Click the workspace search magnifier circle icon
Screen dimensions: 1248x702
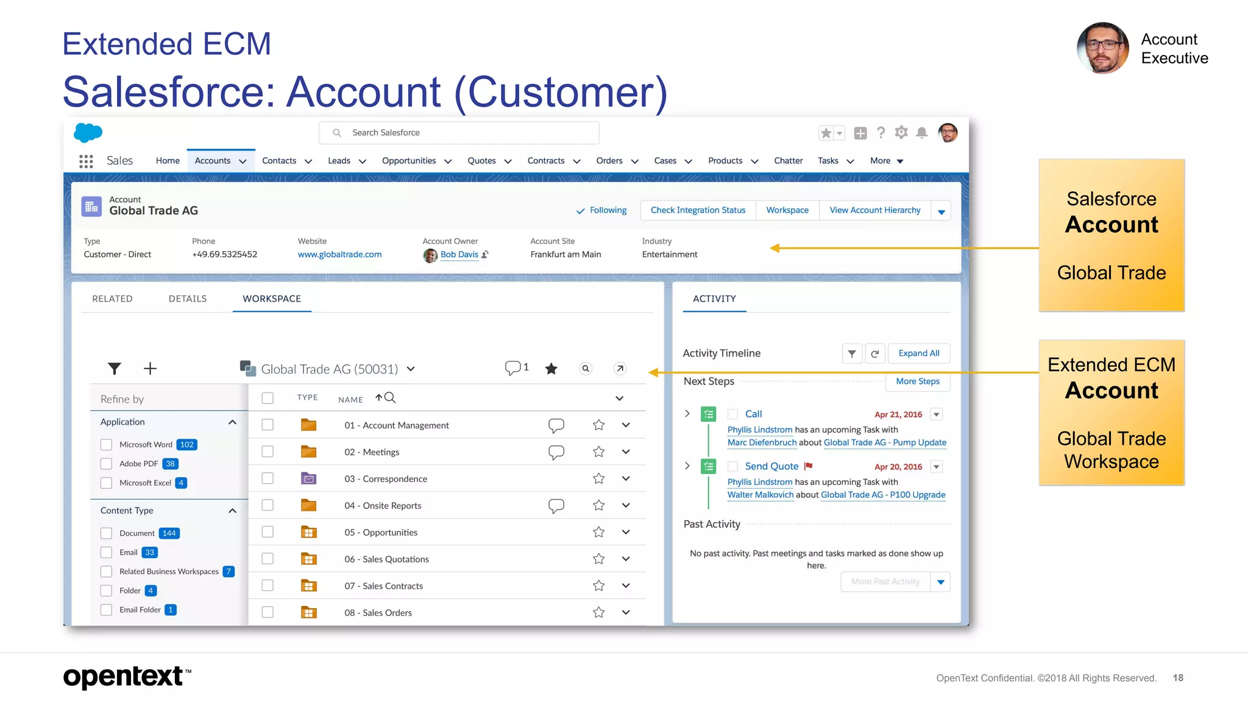(x=586, y=368)
